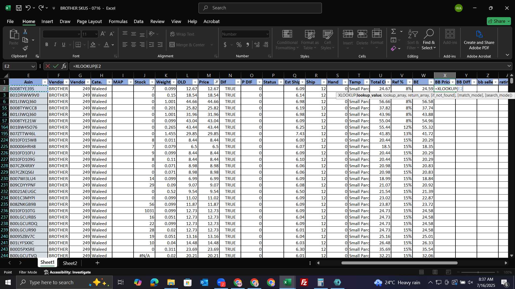Open the Insert ribbon tab
Screen dimensions: 515x289
[47, 21]
